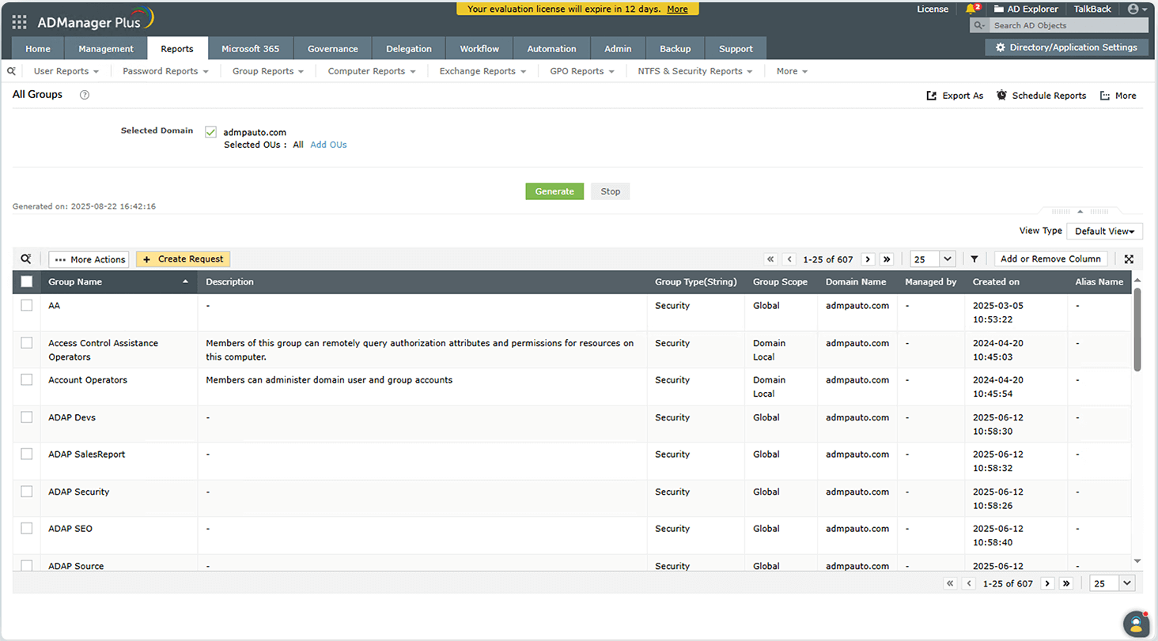
Task: Switch to the Governance tab
Action: point(333,48)
